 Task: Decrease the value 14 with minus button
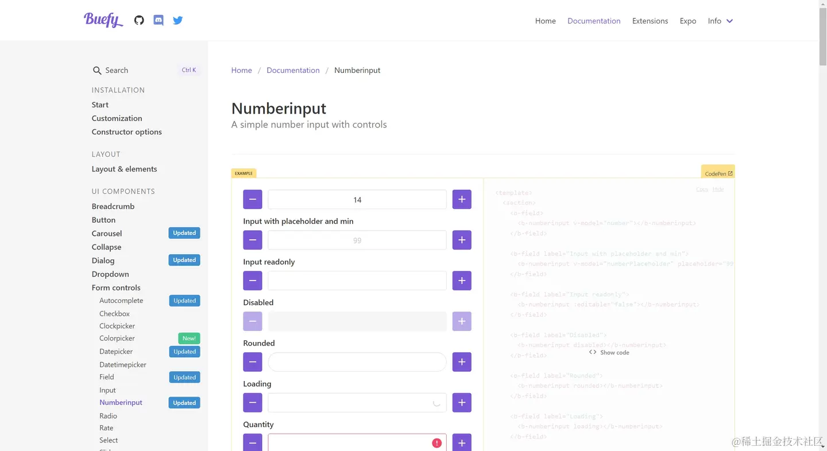pyautogui.click(x=253, y=200)
